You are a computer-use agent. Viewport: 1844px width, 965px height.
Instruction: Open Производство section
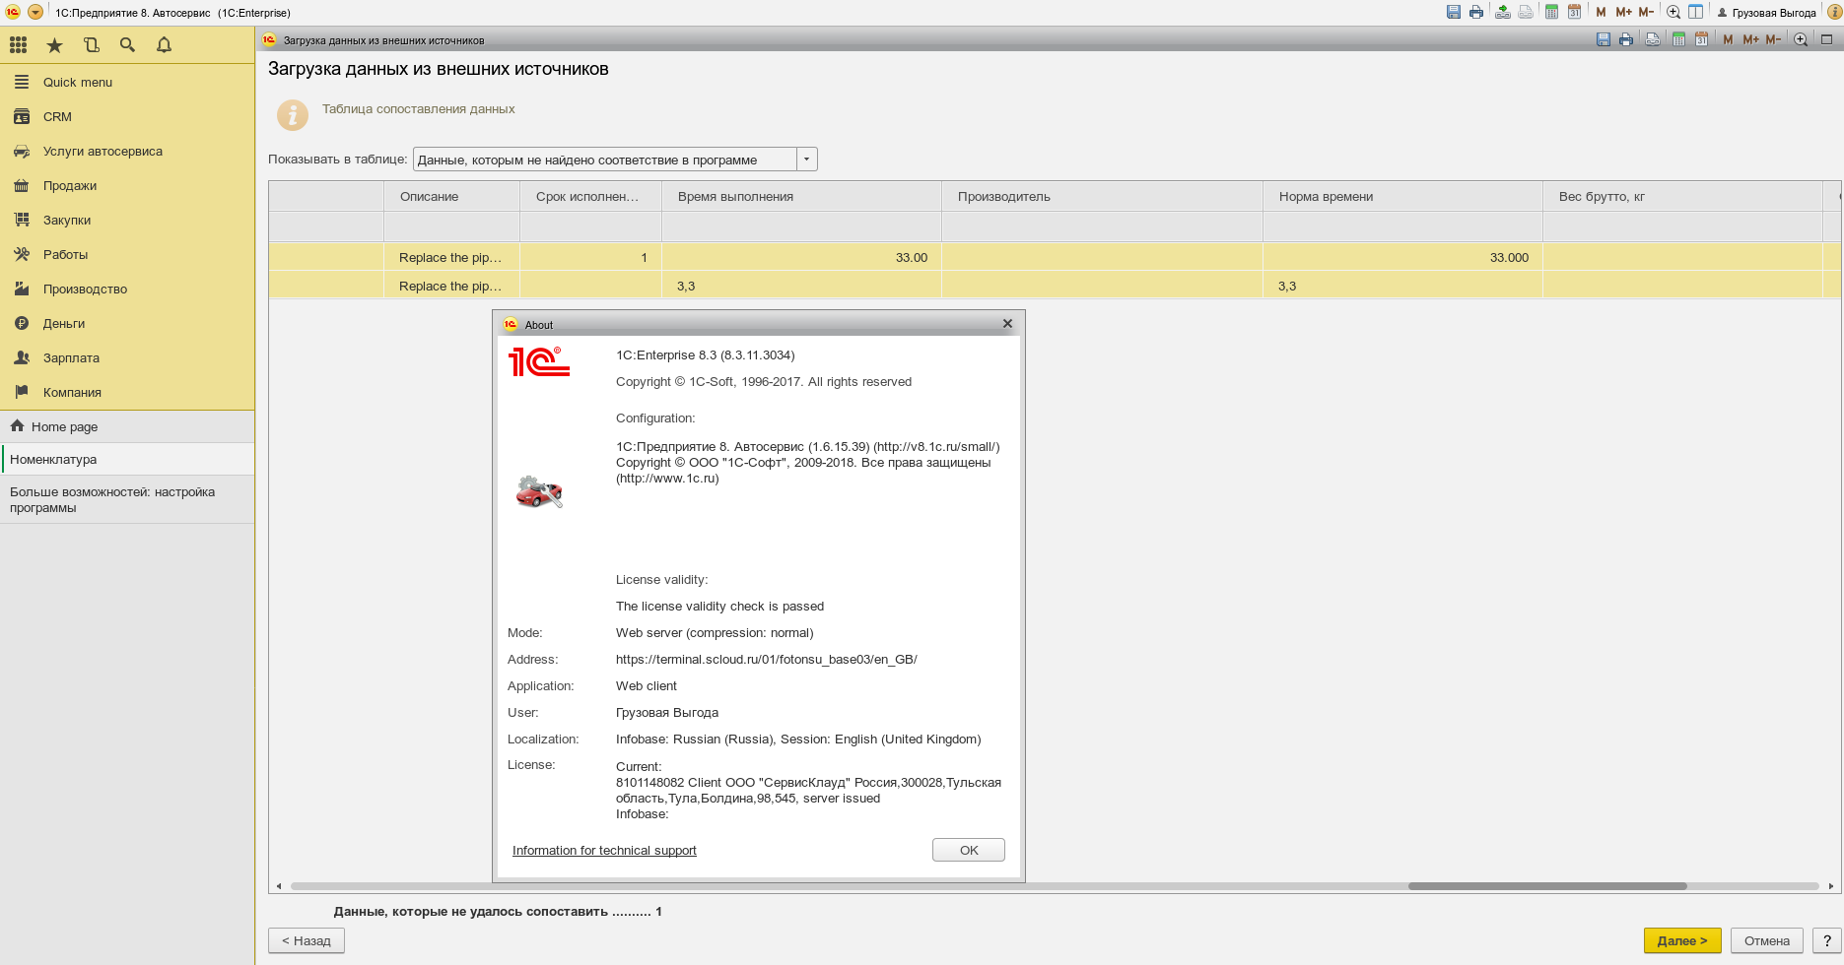pyautogui.click(x=127, y=289)
